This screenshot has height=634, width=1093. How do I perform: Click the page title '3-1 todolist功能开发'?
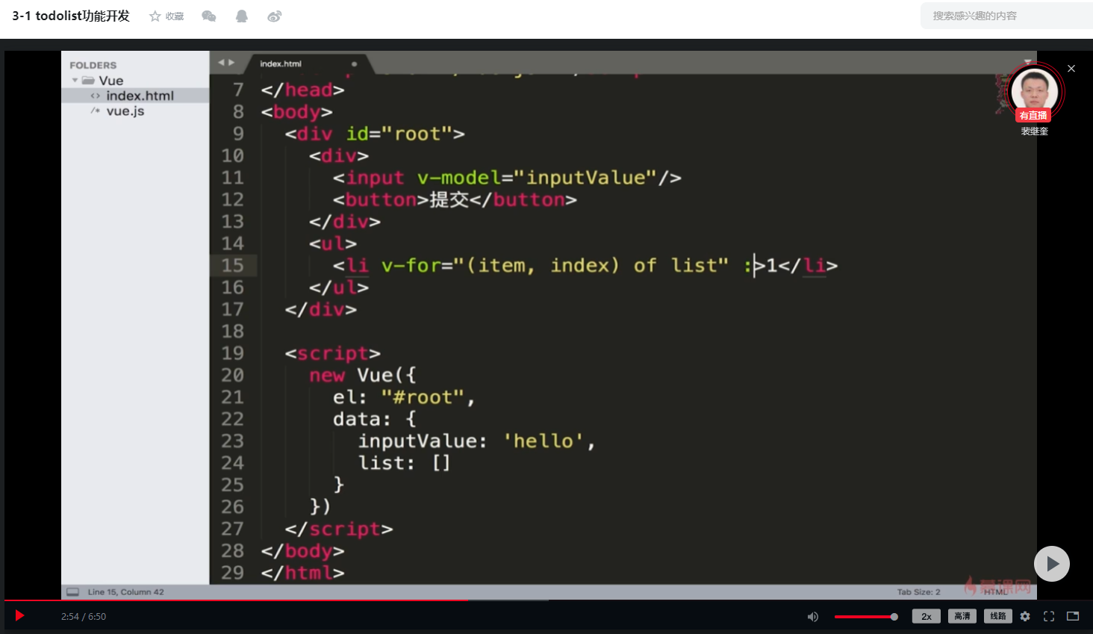click(71, 16)
